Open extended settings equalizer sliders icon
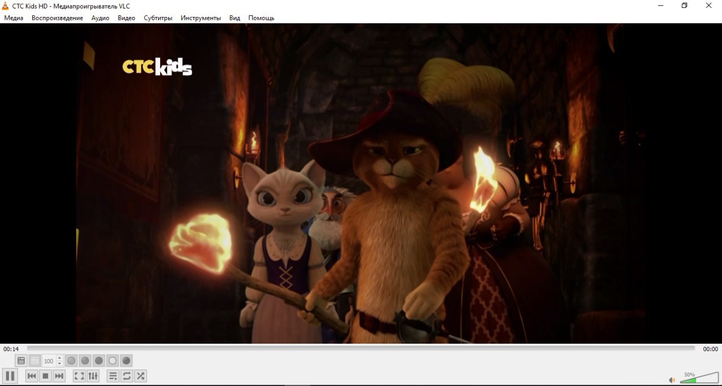This screenshot has width=722, height=386. [93, 376]
